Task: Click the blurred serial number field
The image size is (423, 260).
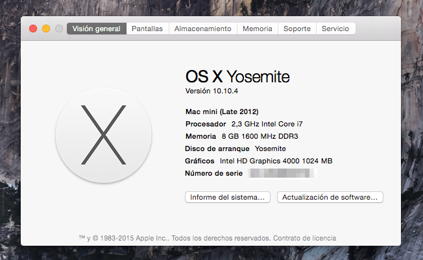Action: coord(282,173)
